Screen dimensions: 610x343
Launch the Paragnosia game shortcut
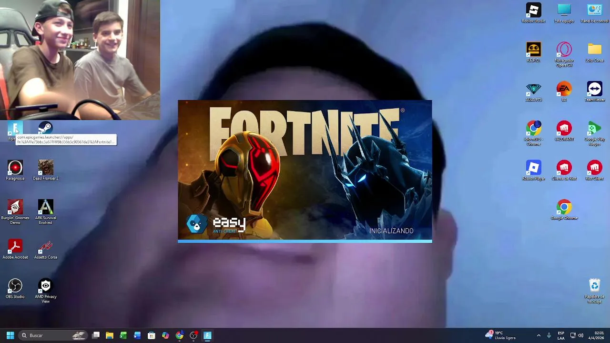tap(15, 171)
